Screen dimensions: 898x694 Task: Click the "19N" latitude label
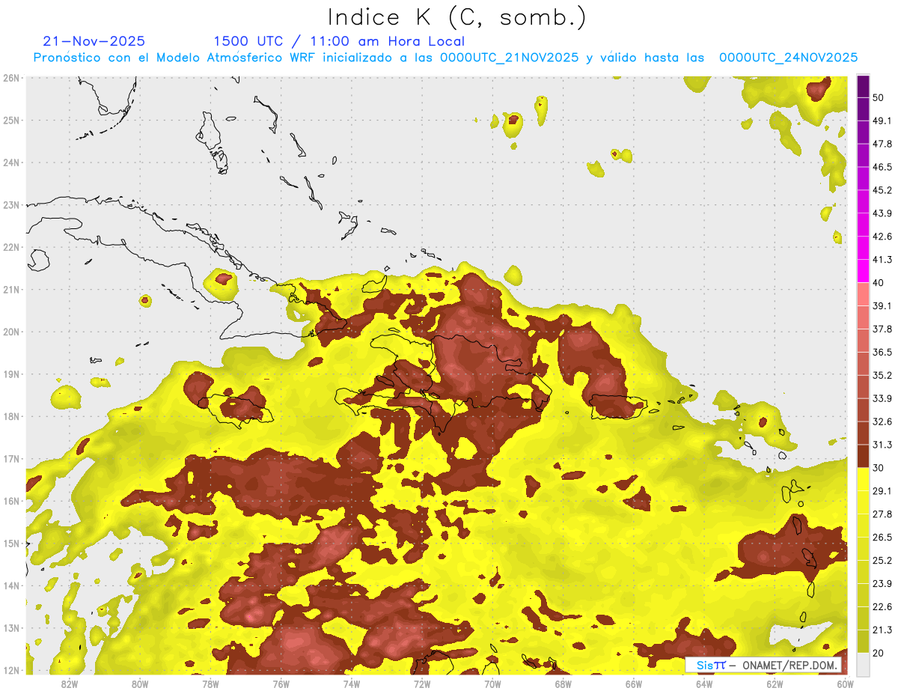(x=13, y=374)
